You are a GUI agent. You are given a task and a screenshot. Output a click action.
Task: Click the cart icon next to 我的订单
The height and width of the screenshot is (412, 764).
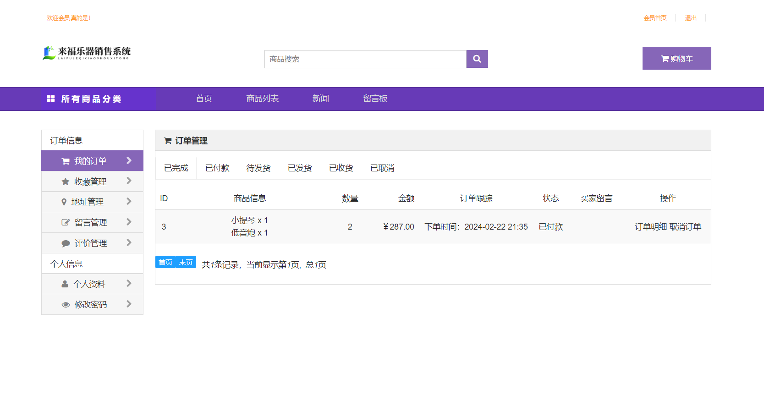pyautogui.click(x=66, y=161)
